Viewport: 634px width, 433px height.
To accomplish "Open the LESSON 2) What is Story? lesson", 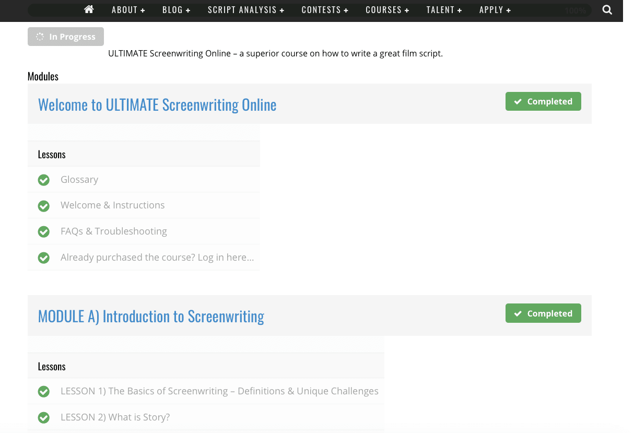I will coord(115,417).
